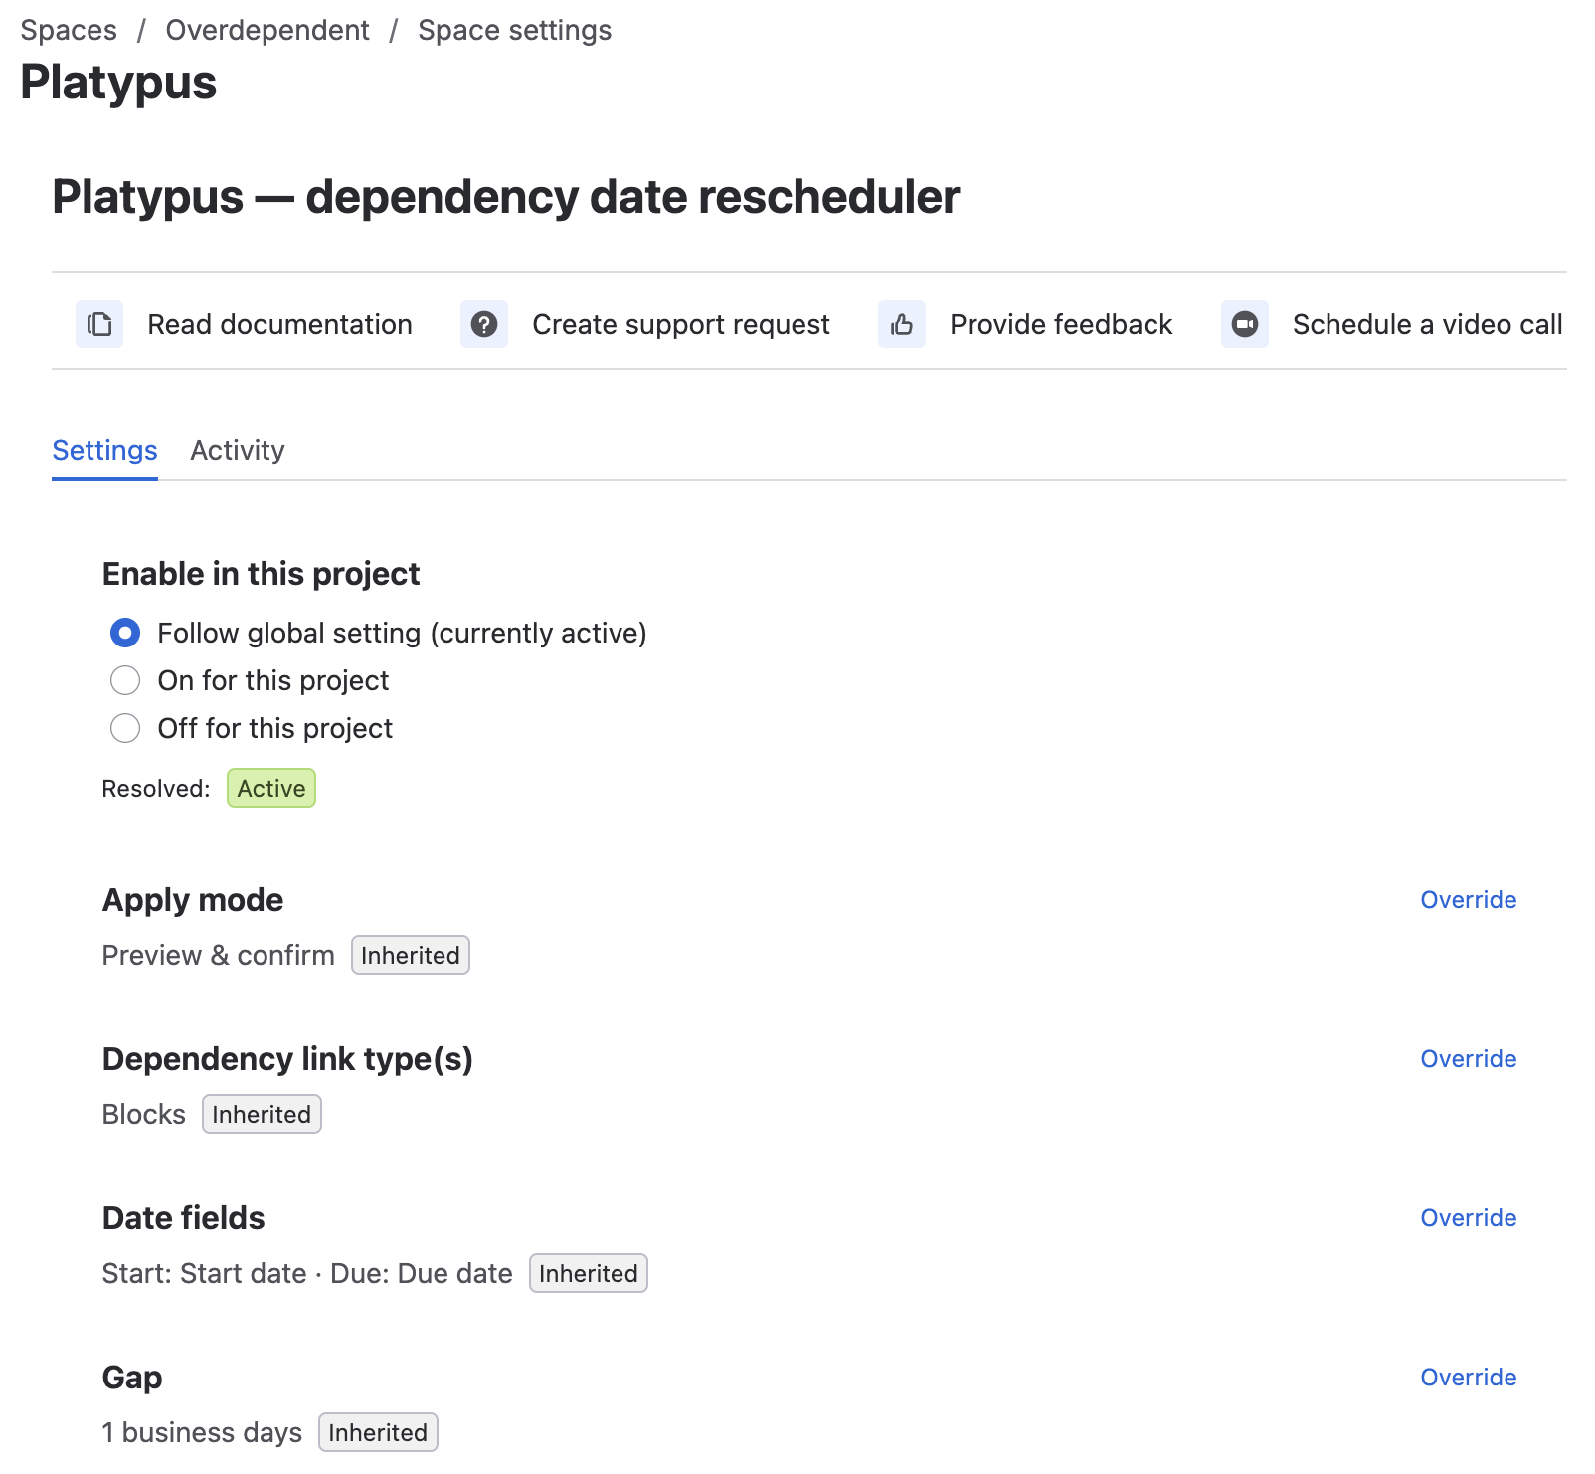Image resolution: width=1595 pixels, height=1474 pixels.
Task: Go to Spaces breadcrumb link
Action: coord(69,30)
